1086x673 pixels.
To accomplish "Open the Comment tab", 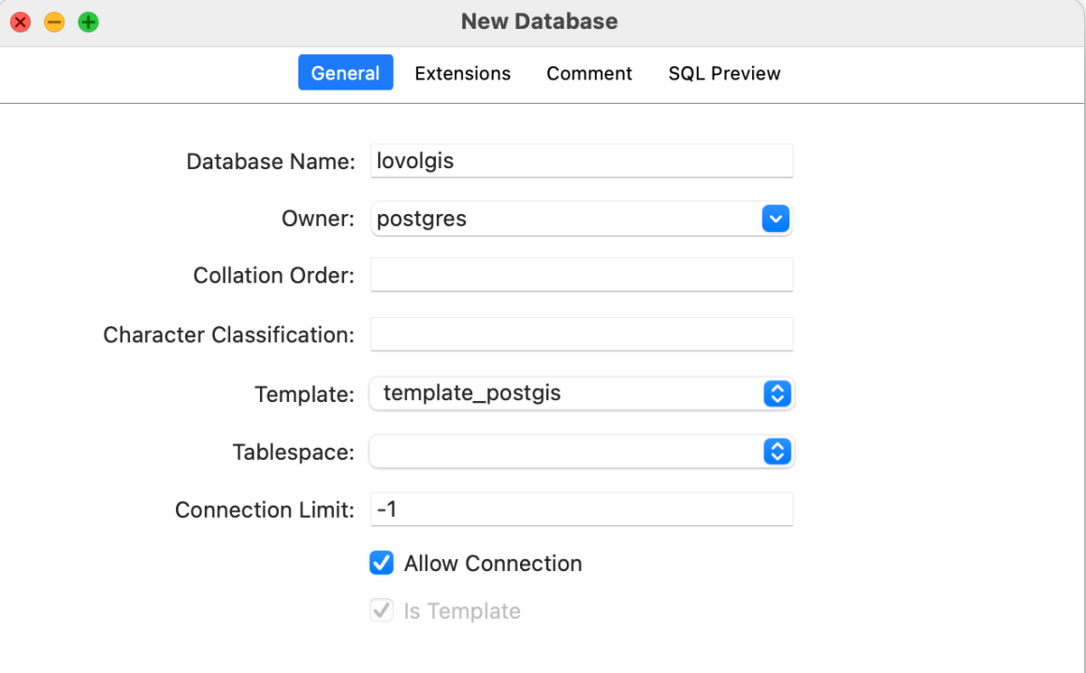I will 589,73.
